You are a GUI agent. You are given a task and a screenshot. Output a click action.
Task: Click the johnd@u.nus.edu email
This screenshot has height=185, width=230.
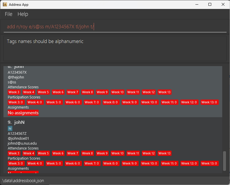point(22,143)
